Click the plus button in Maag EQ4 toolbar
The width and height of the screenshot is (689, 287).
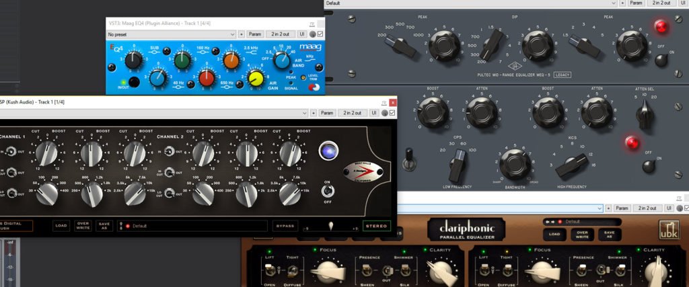click(242, 34)
